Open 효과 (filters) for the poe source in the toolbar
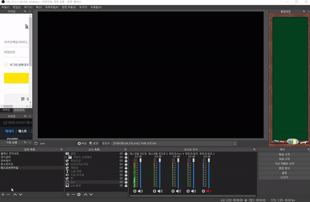310x202 pixels. coord(94,143)
